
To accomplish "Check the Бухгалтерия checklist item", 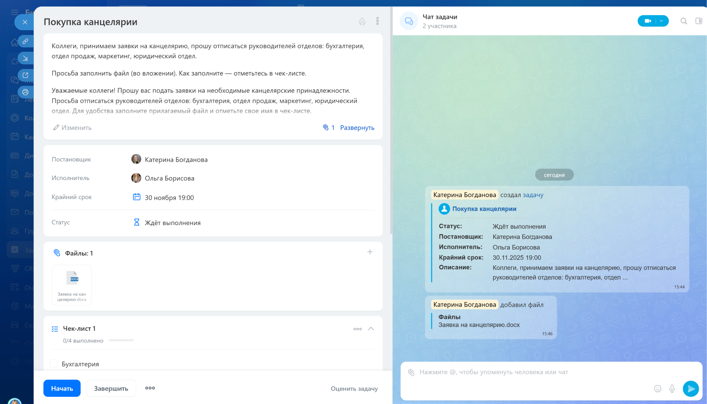I will tap(54, 364).
